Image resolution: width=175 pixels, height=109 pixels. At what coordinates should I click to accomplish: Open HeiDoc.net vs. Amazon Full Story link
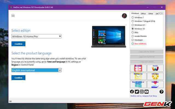coord(144,96)
